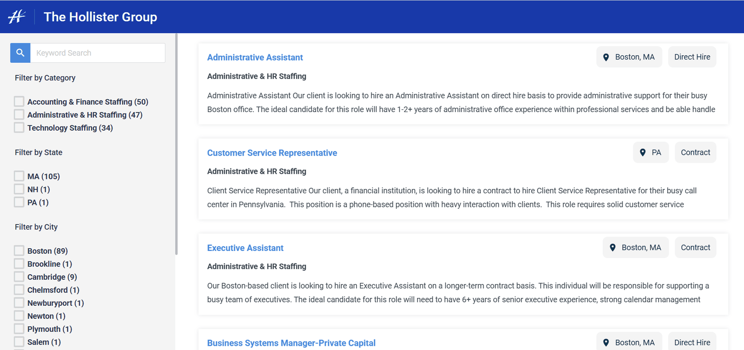Click the Hollister Group logo icon
This screenshot has width=744, height=350.
click(17, 17)
